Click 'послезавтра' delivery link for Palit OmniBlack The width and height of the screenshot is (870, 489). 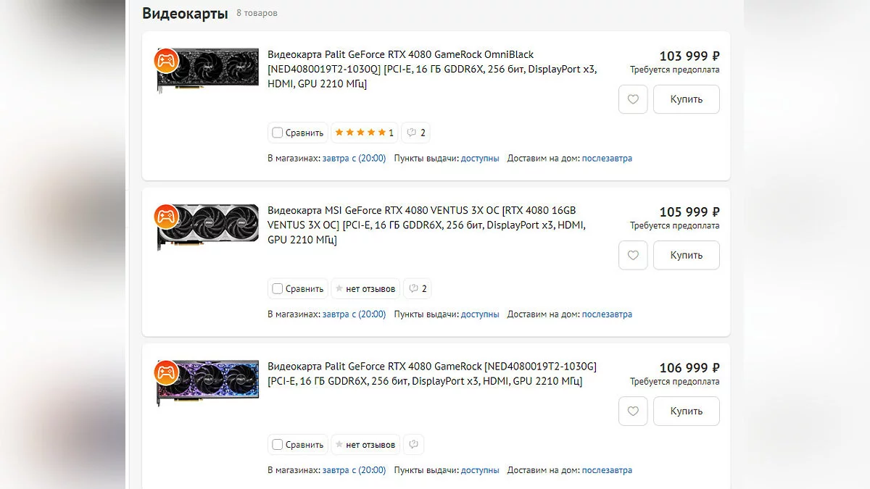pos(607,158)
